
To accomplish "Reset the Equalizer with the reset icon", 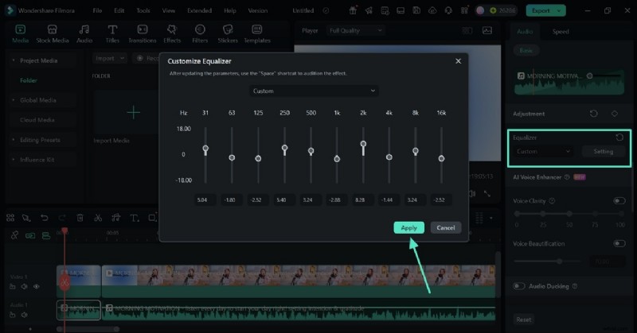I will tap(619, 137).
